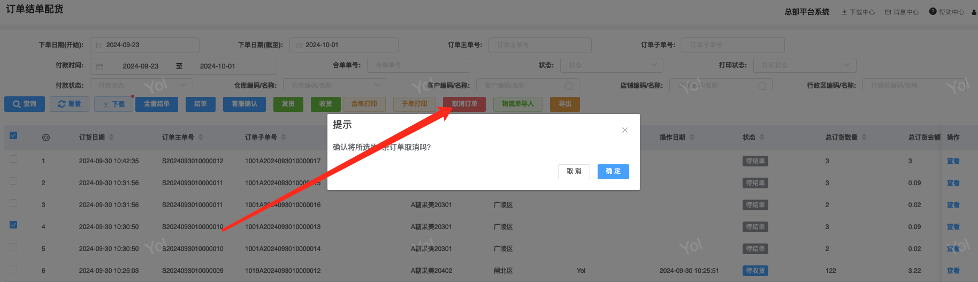Click the red 取消订单 button
This screenshot has height=282, width=978.
464,104
